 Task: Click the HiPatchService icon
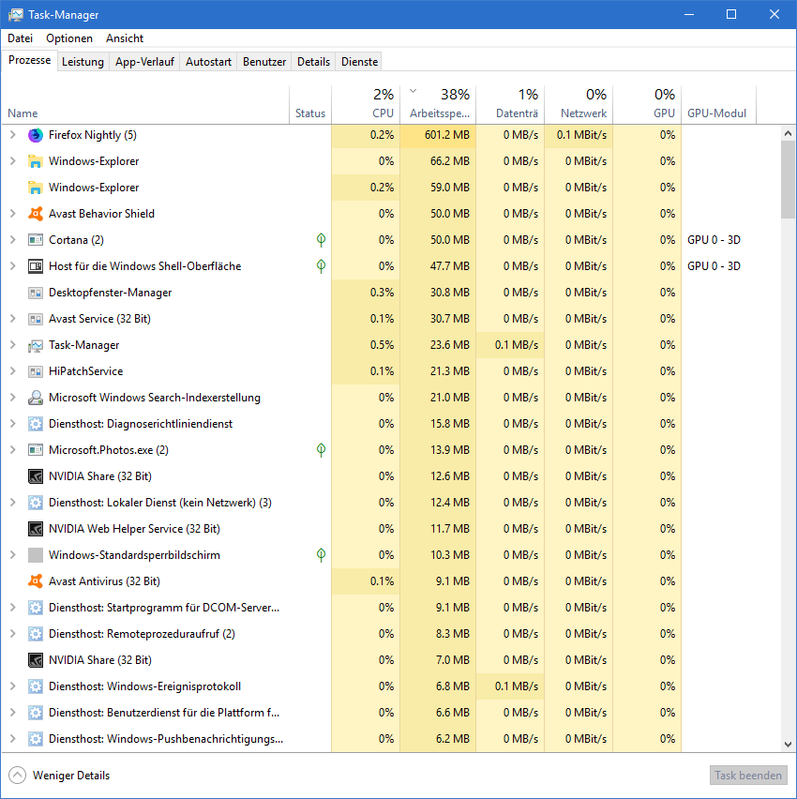coord(36,371)
